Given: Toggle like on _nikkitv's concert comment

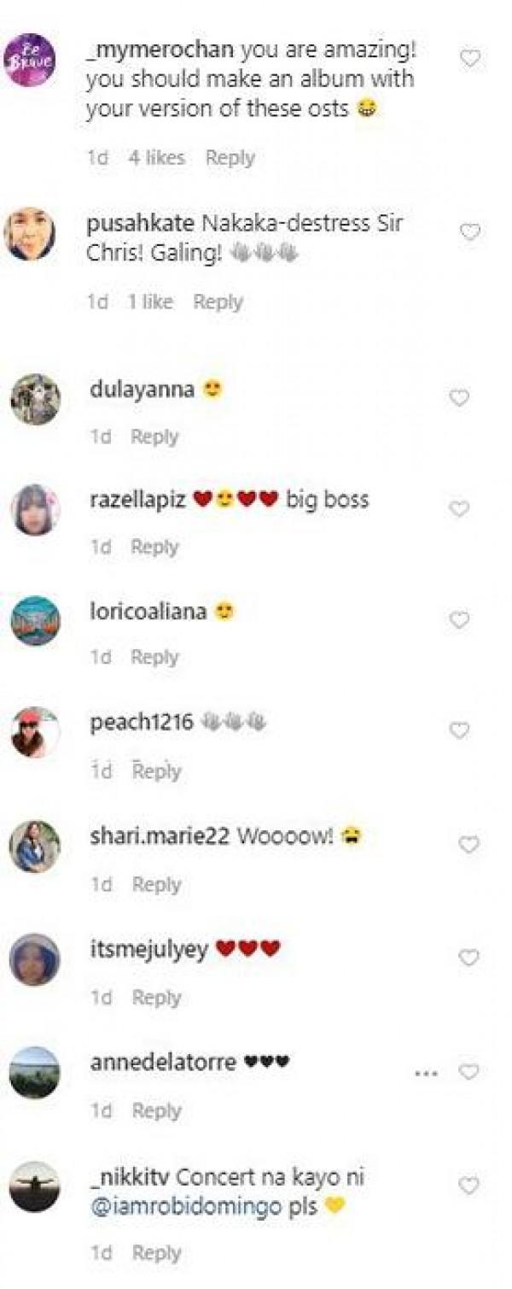Looking at the screenshot, I should (x=469, y=1186).
